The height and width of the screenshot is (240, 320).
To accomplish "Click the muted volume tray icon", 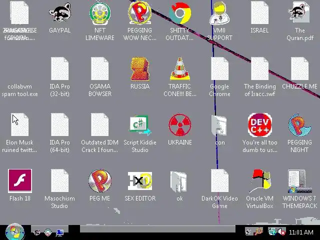I will tap(282, 232).
